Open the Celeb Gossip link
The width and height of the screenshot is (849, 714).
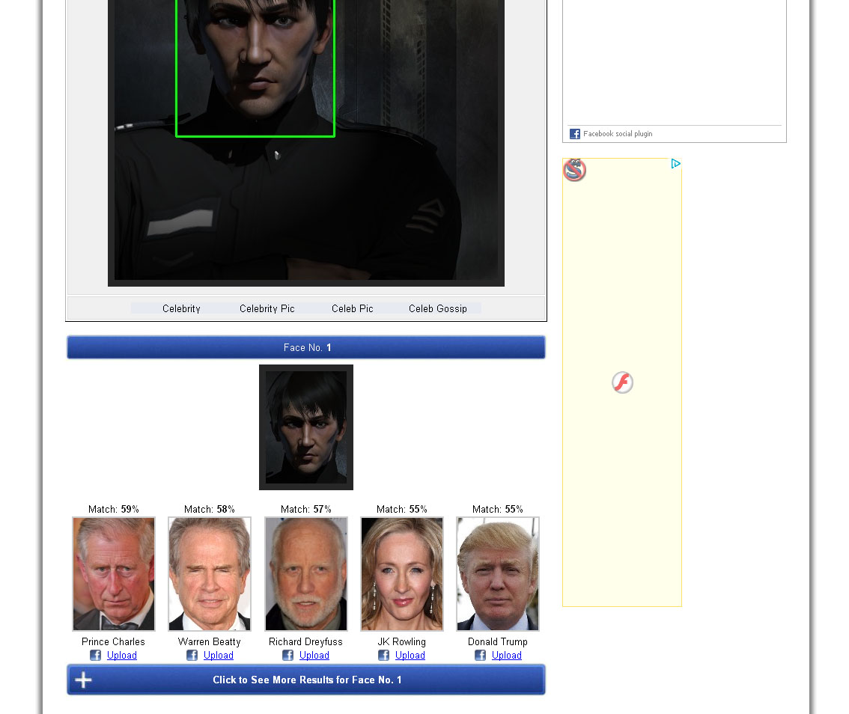pos(437,308)
